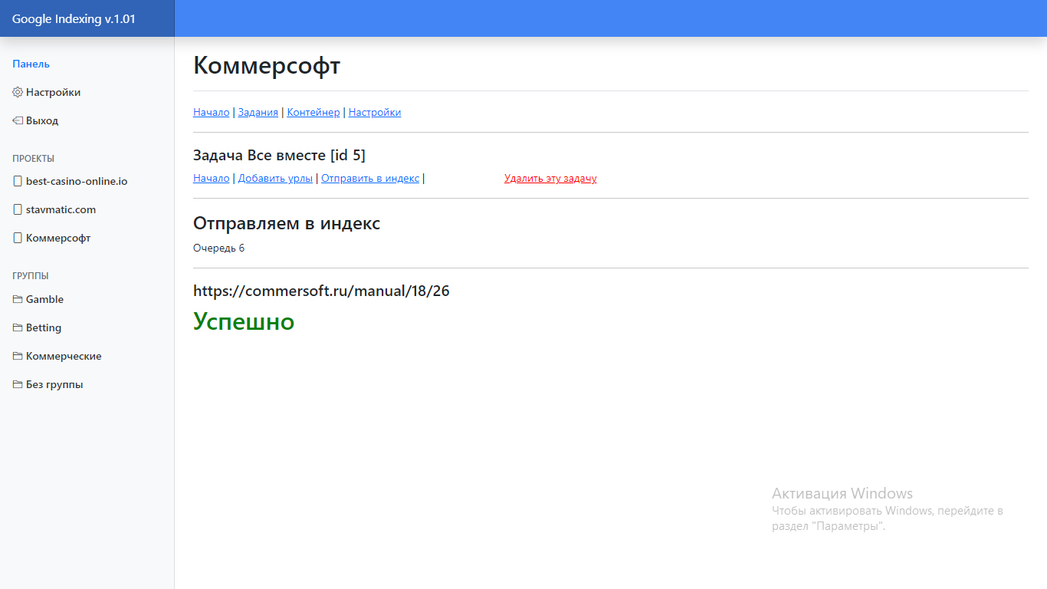This screenshot has height=589, width=1047.
Task: Click red Удалить эту задачу link
Action: click(x=550, y=178)
